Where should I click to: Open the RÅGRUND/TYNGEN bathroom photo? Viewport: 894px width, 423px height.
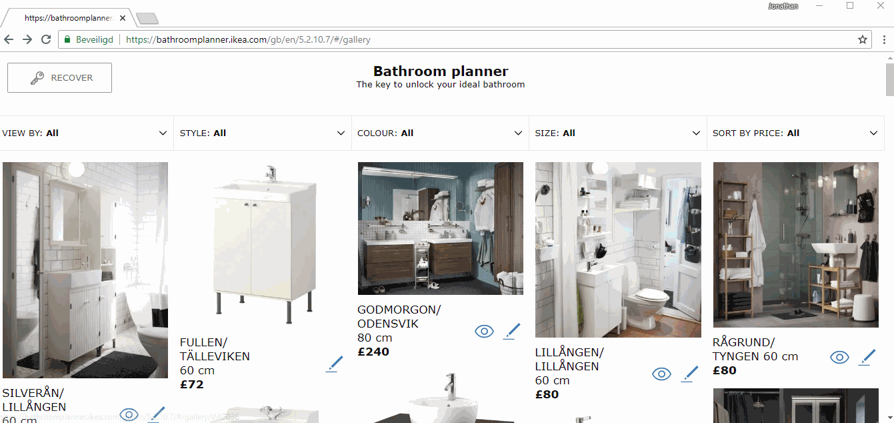click(x=796, y=244)
